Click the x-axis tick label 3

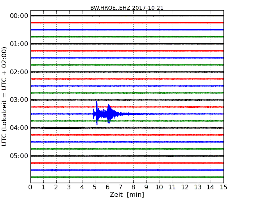click(69, 187)
